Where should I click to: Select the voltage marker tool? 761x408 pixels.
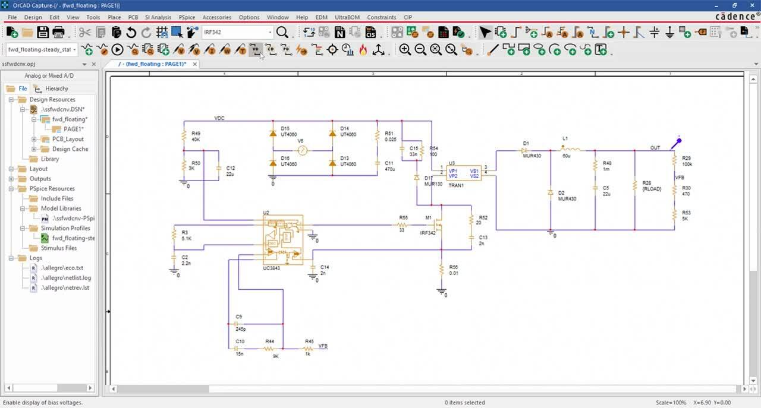coord(180,50)
